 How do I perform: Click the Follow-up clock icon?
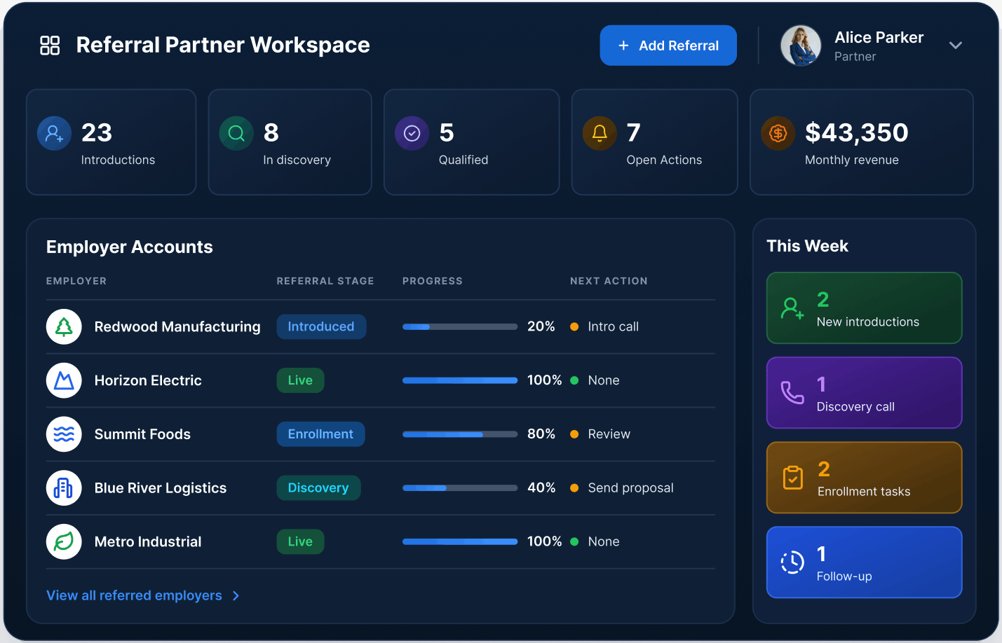pos(792,562)
